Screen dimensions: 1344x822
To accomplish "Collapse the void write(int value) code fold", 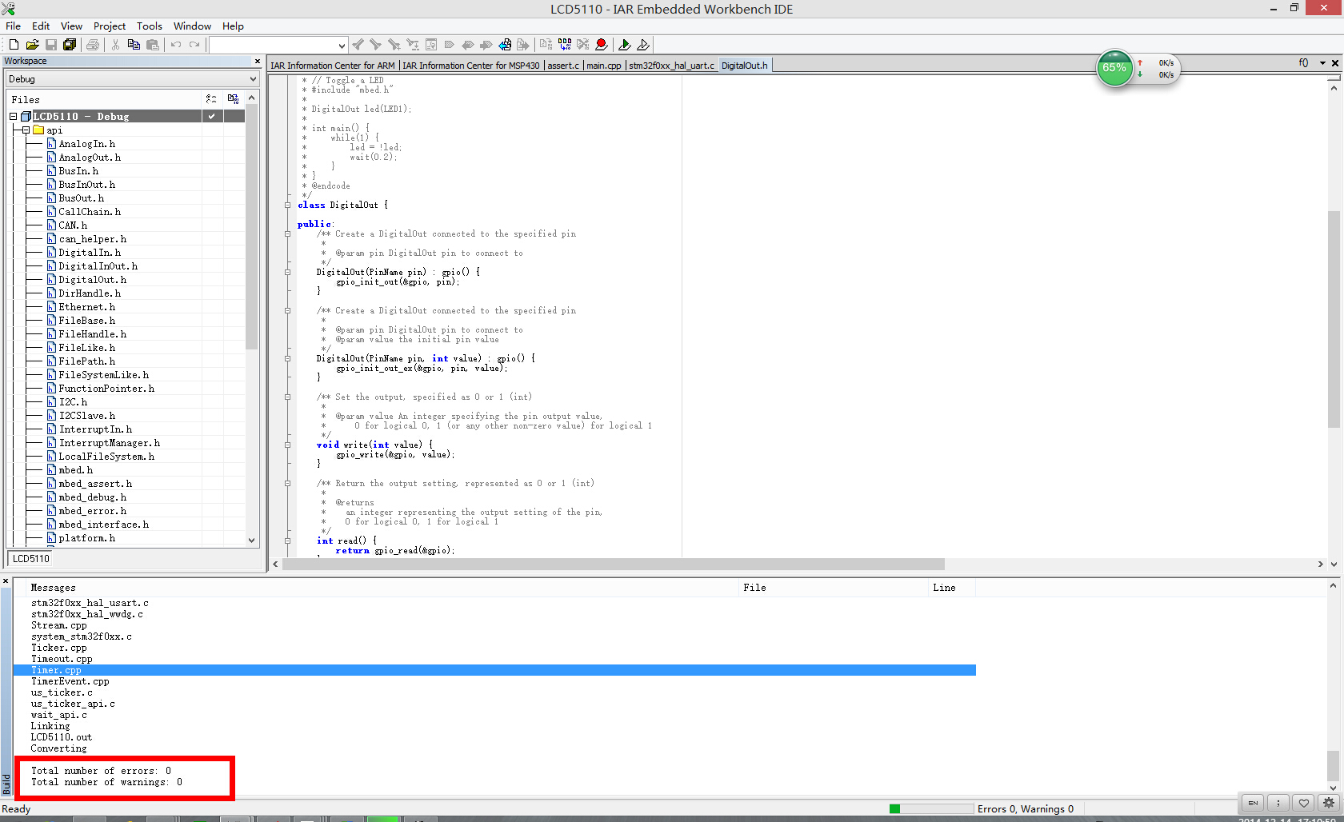I will [x=287, y=445].
